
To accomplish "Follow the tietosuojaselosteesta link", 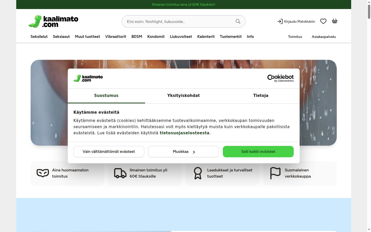I will pos(184,133).
